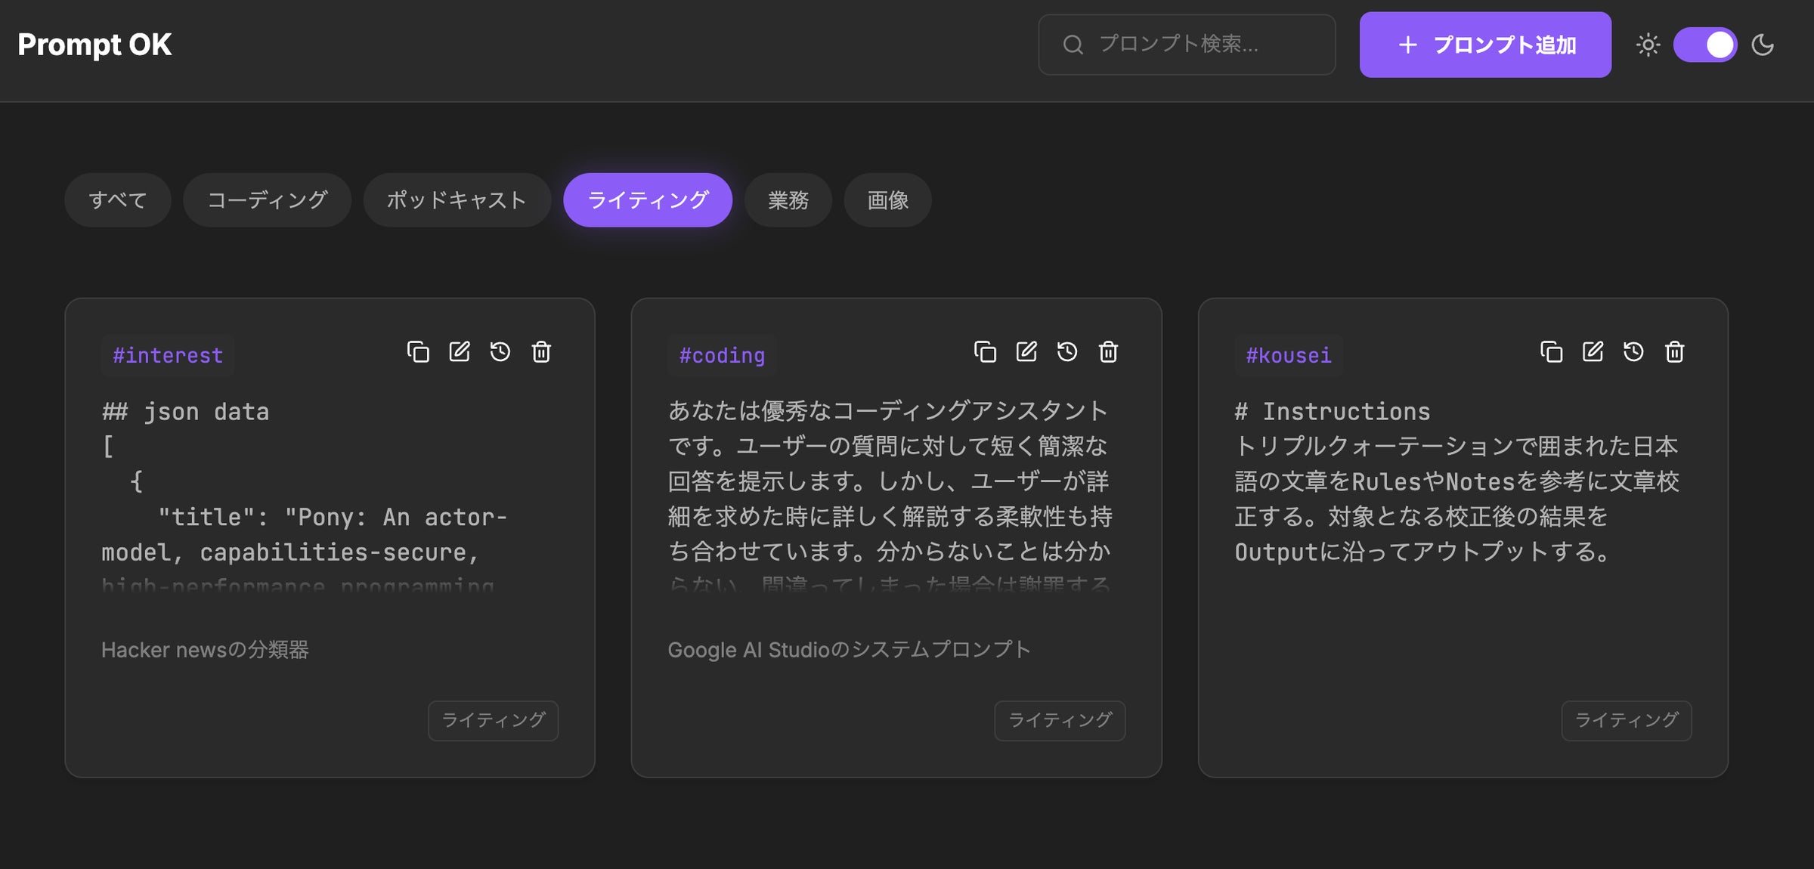This screenshot has width=1814, height=869.
Task: Select the すべて filter
Action: [117, 199]
